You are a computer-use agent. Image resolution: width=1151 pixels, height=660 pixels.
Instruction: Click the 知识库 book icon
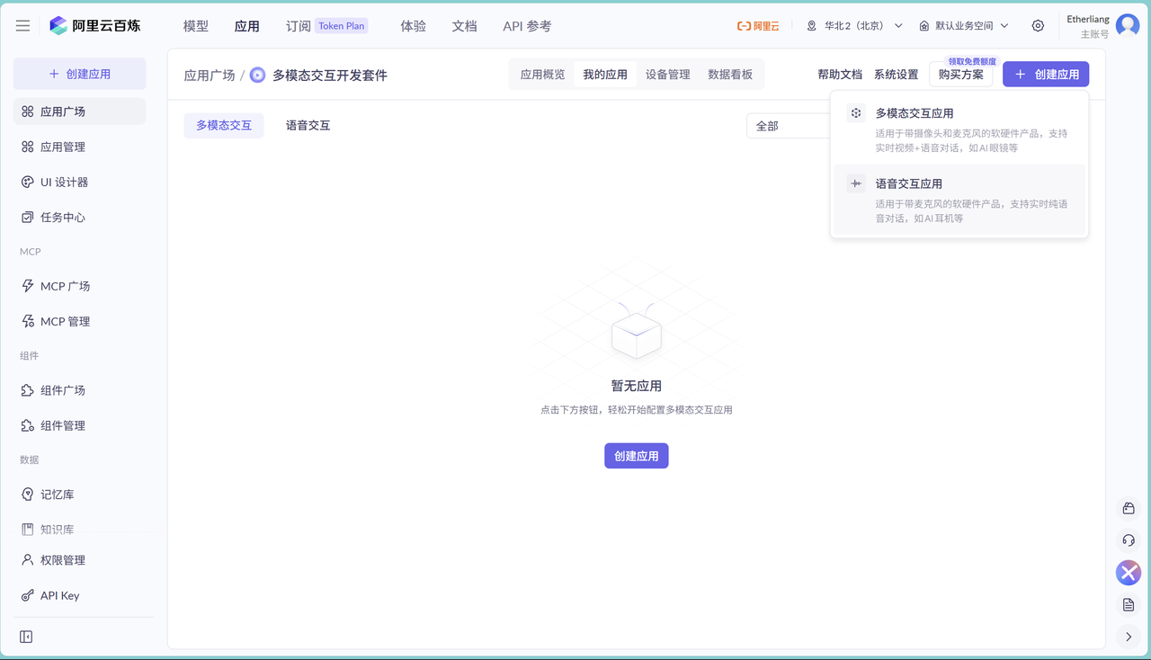pyautogui.click(x=28, y=530)
